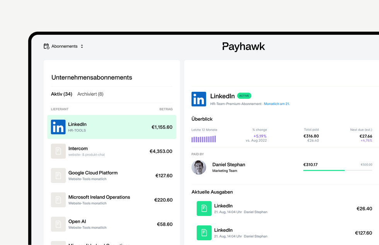Click the Abonnements calendar icon
The height and width of the screenshot is (245, 379).
[46, 46]
